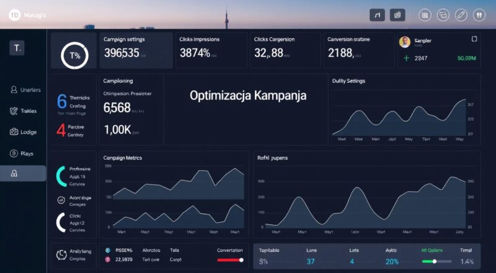This screenshot has width=496, height=273.
Task: Click the small square icon on Sanpler card
Action: 474,39
